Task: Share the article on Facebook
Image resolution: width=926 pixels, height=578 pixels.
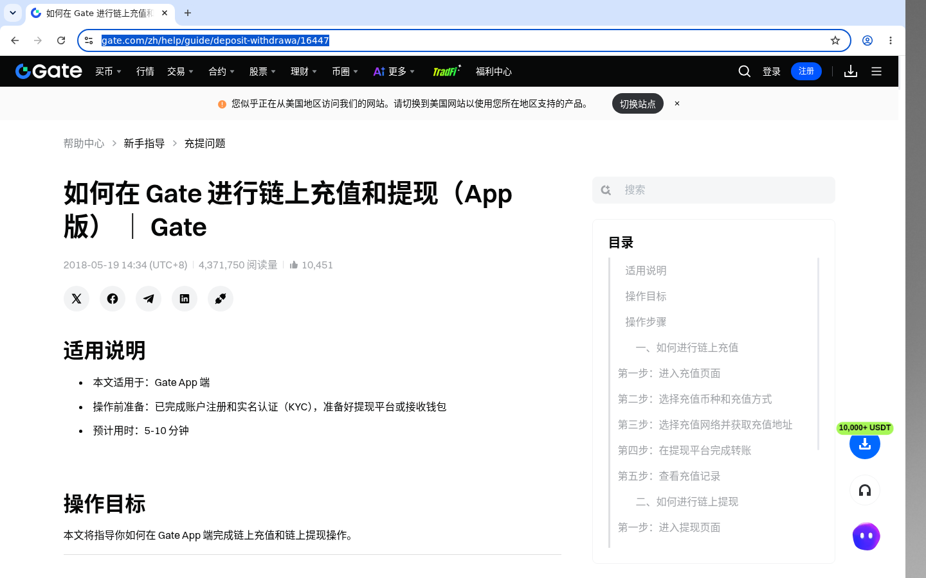Action: point(113,299)
